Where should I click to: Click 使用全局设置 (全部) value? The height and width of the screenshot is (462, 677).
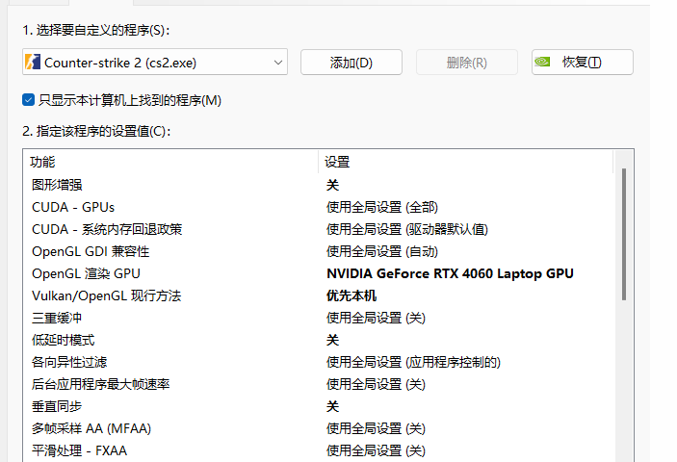[x=382, y=207]
